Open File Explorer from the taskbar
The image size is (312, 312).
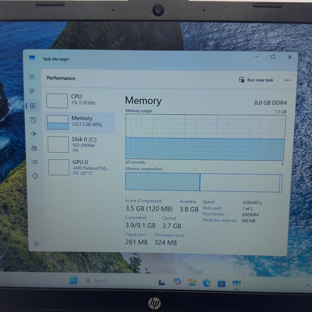(192, 282)
